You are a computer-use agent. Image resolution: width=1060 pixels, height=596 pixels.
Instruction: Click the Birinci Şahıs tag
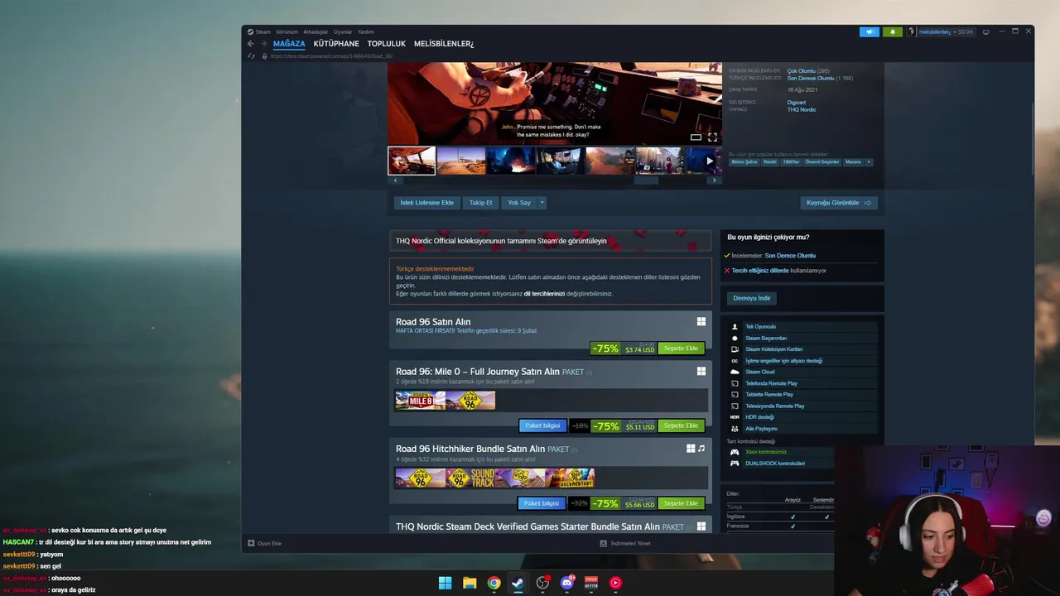(744, 162)
